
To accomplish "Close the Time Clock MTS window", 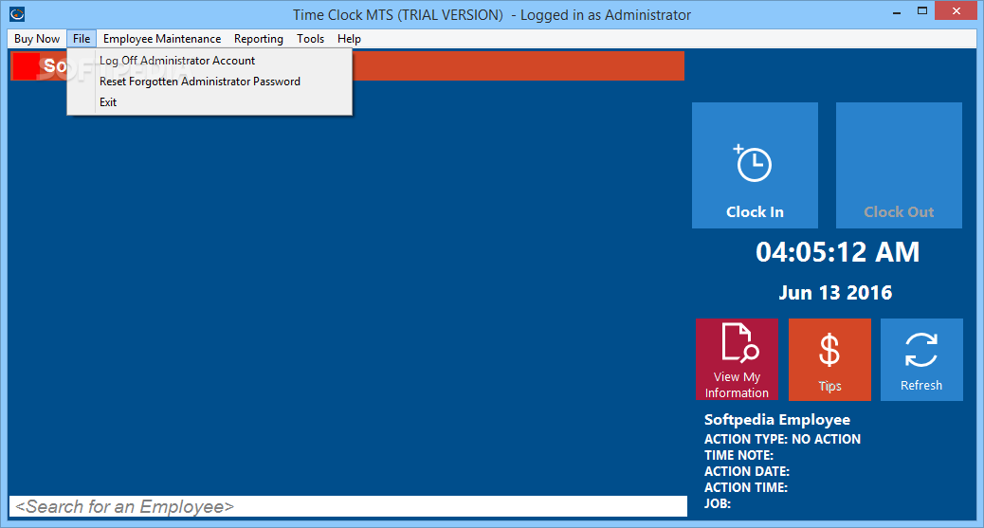I will click(x=957, y=10).
